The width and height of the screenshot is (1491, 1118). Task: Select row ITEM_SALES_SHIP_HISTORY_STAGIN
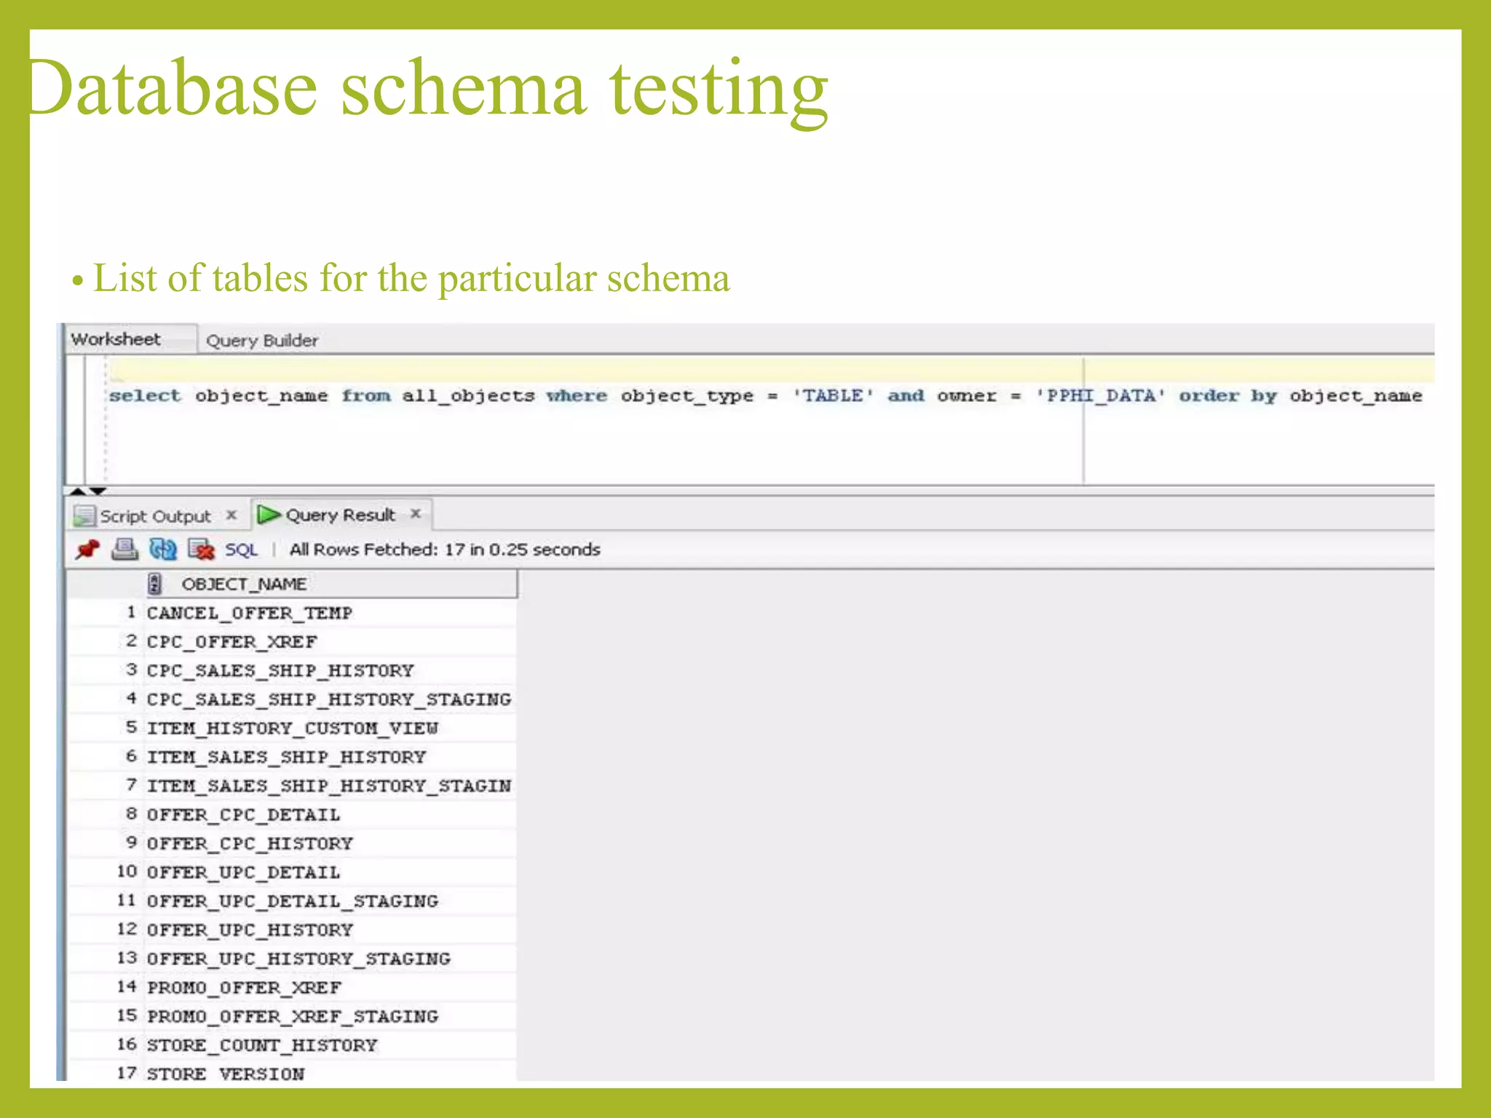[293, 786]
